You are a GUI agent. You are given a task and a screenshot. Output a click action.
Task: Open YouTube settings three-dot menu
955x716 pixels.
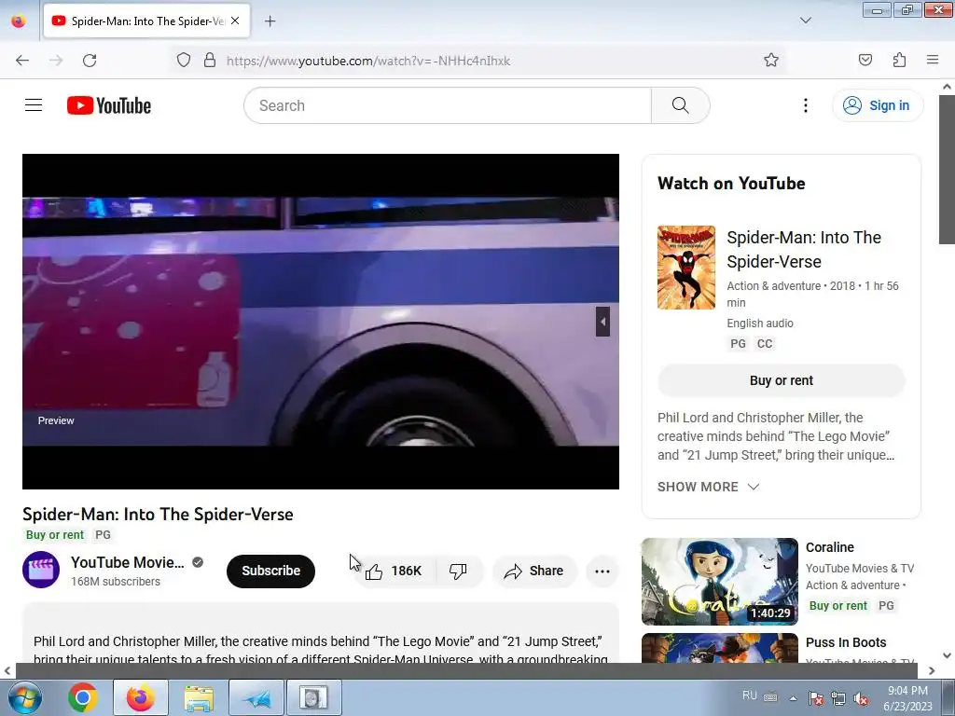click(x=805, y=105)
